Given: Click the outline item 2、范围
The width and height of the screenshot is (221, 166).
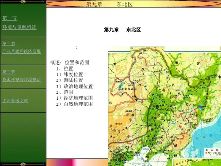Looking at the screenshot, I should click(x=65, y=92).
